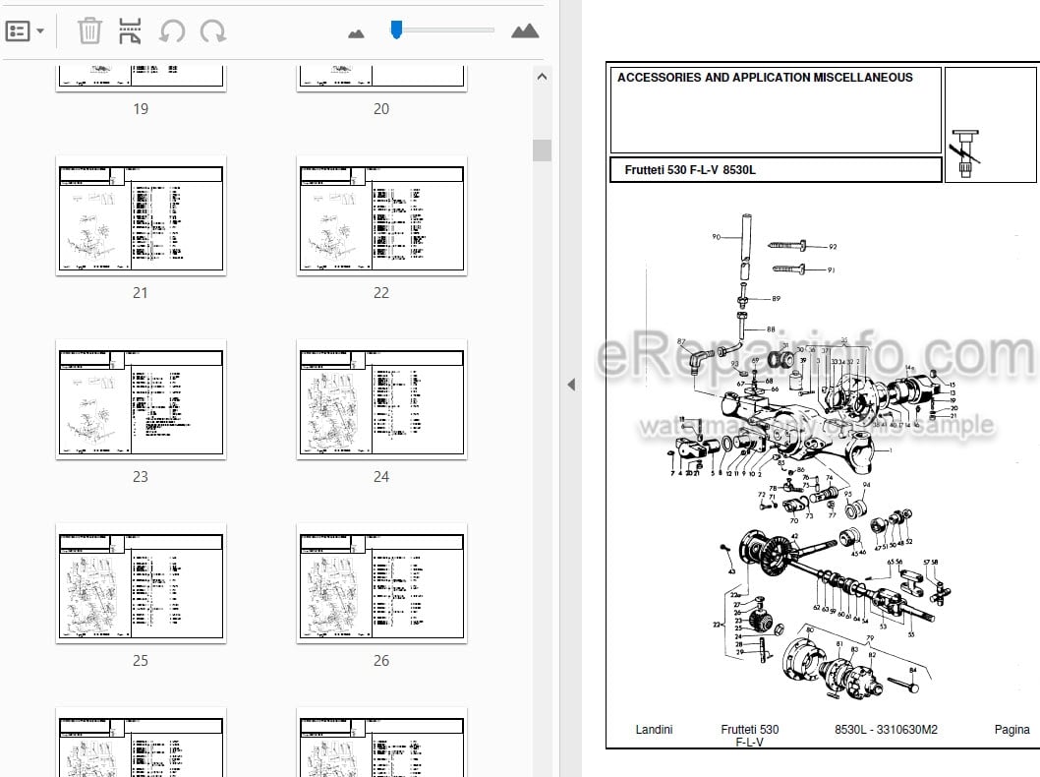Click the 'ACCESSORIES AND APPLICATION MISCELLANEOUS' heading
Screen dimensions: 1040x777
[x=765, y=78]
